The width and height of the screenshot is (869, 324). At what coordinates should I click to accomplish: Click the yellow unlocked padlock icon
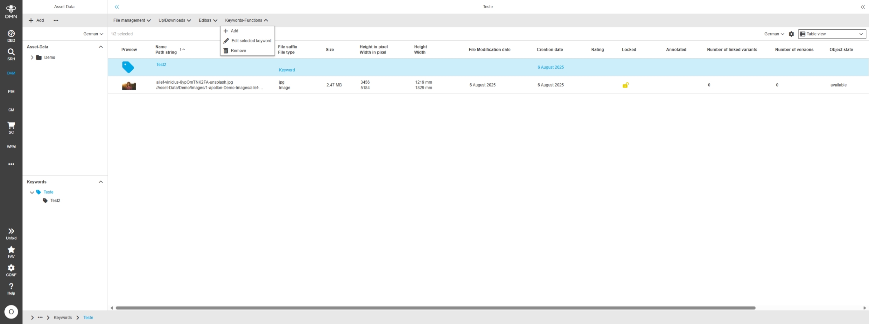[x=626, y=85]
